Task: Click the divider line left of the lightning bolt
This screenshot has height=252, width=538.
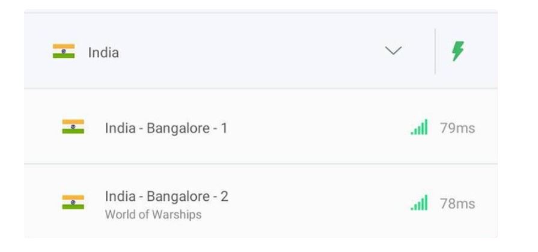Action: pos(435,51)
